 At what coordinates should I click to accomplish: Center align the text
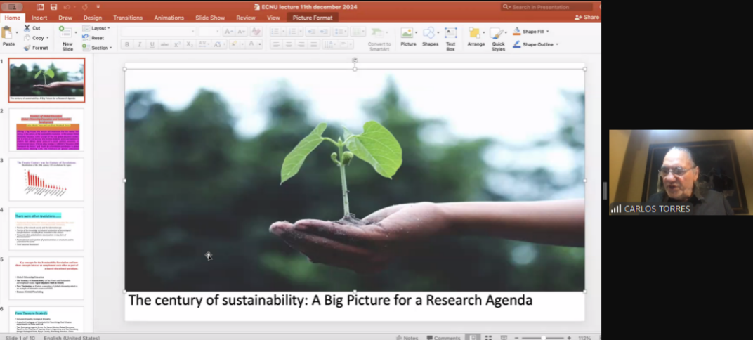(288, 45)
